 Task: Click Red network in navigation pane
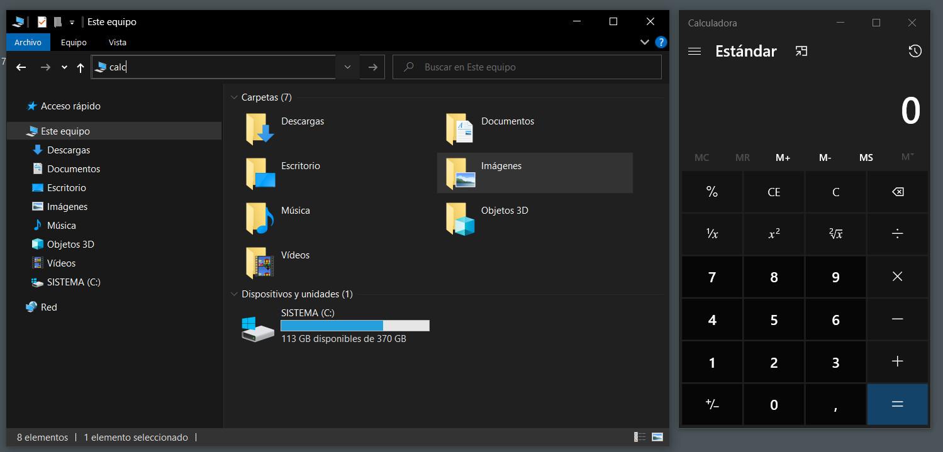point(48,307)
